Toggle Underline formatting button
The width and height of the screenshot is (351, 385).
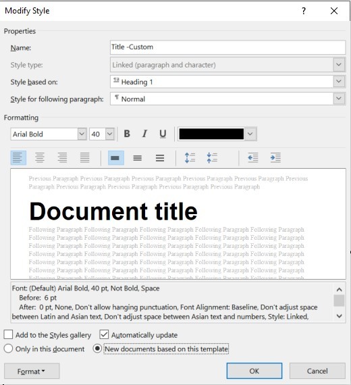(163, 134)
